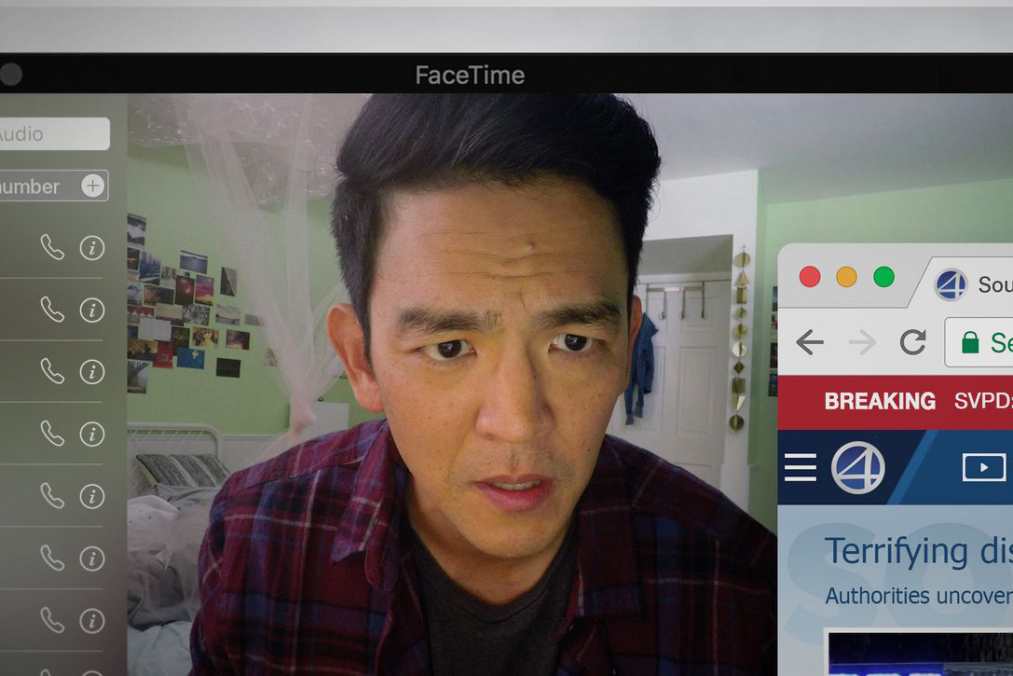This screenshot has height=676, width=1013.
Task: Click the dark round button in FaceTime title bar
Action: 10,75
